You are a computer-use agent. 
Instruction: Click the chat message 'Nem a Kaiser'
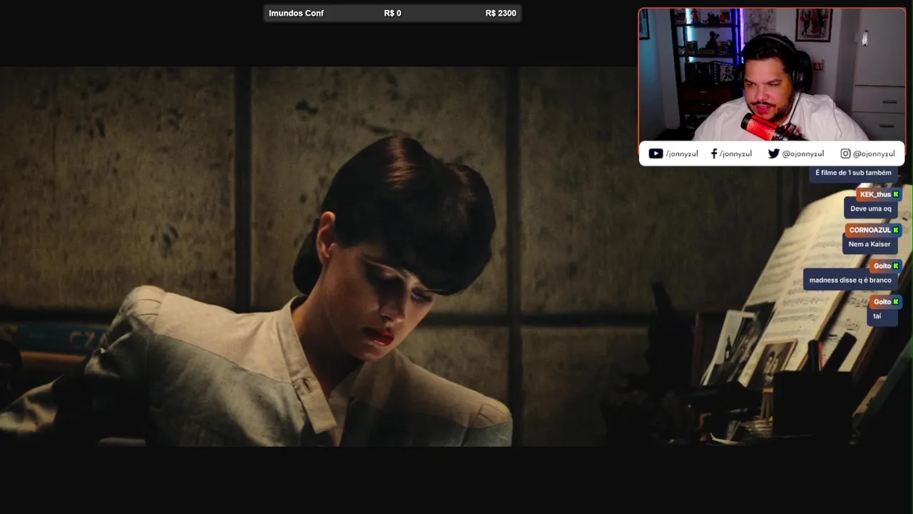click(x=869, y=244)
